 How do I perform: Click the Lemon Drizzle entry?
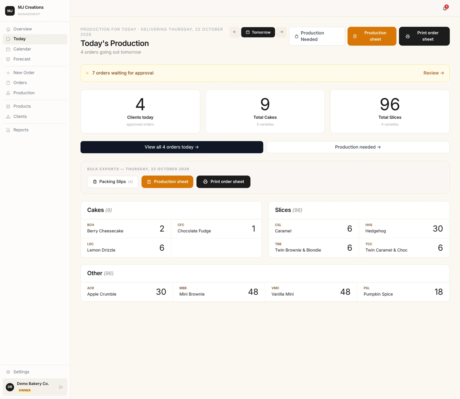click(126, 248)
